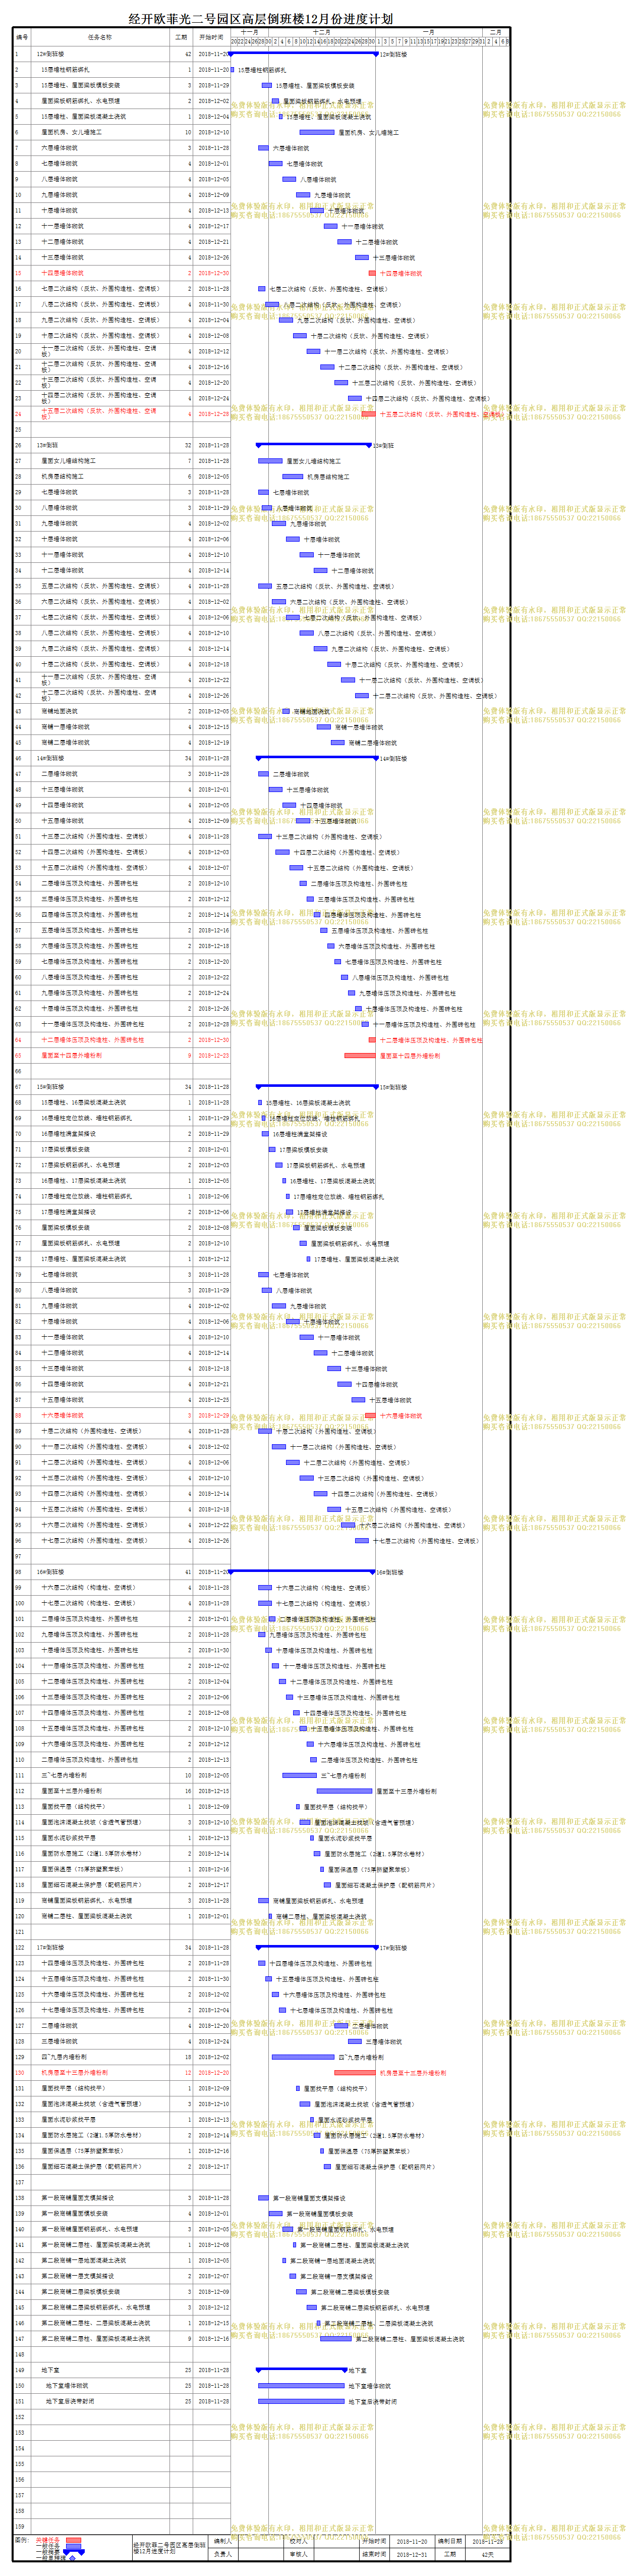The width and height of the screenshot is (626, 2576).
Task: Select row 122 summary task 17#倒班楼
Action: point(51,1947)
